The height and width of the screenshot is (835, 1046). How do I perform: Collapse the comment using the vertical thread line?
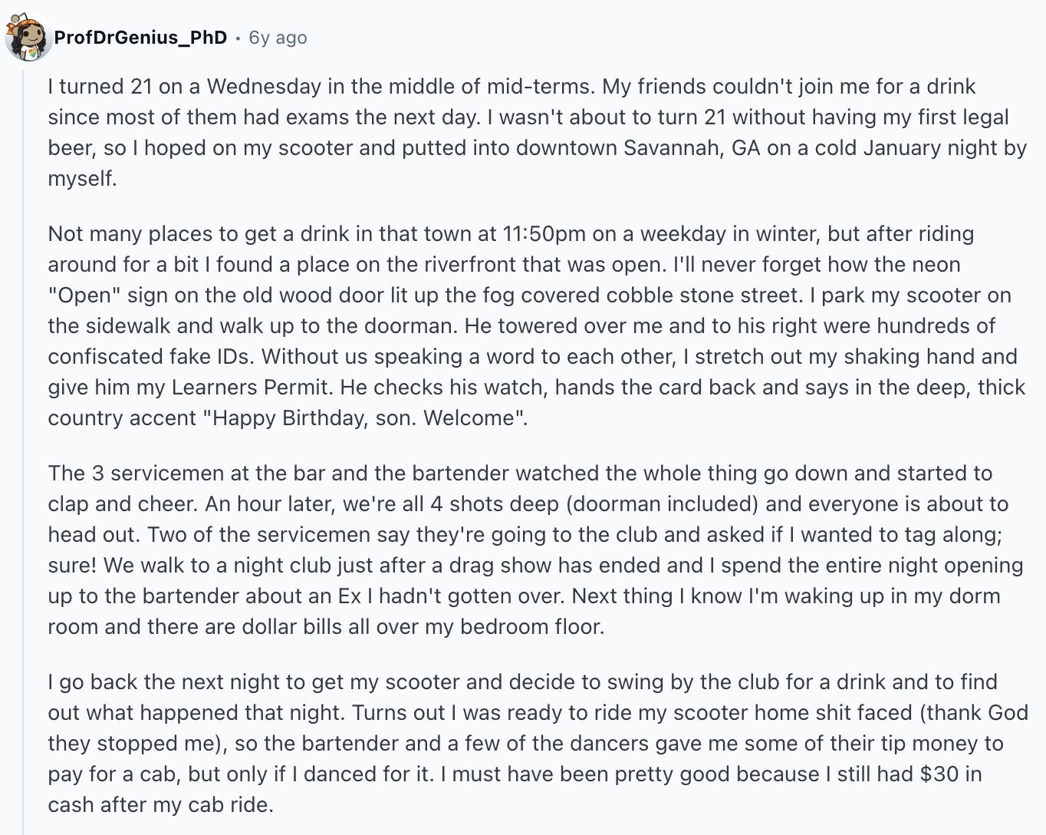point(23,451)
